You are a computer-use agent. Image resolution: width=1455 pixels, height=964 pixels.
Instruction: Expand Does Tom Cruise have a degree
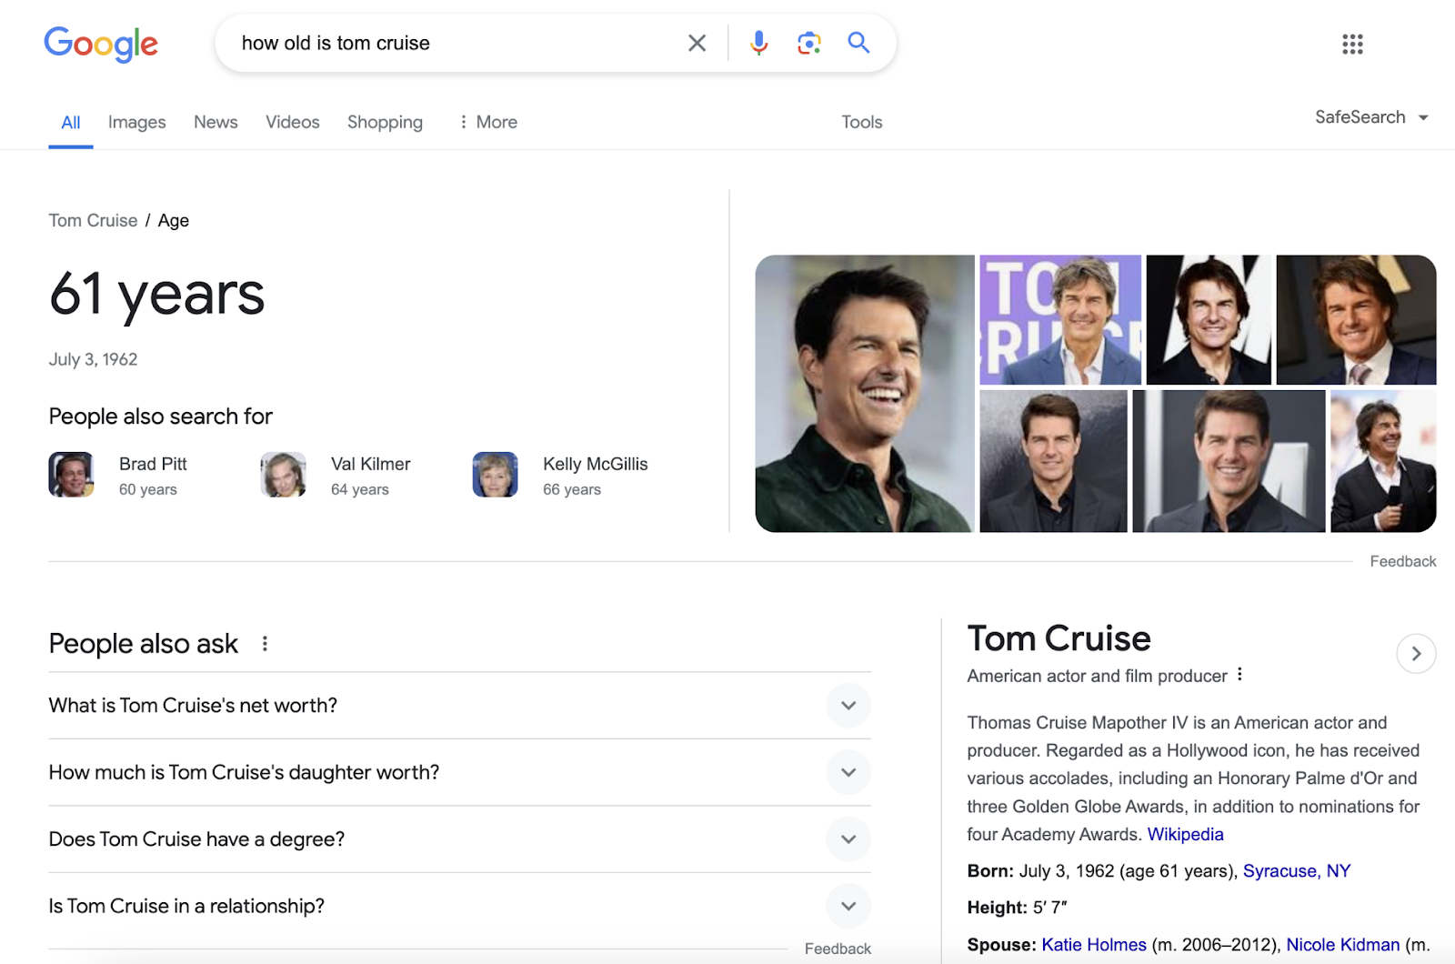click(x=848, y=839)
